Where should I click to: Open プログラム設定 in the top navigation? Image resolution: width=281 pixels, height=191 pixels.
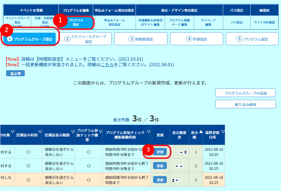pos(76,23)
